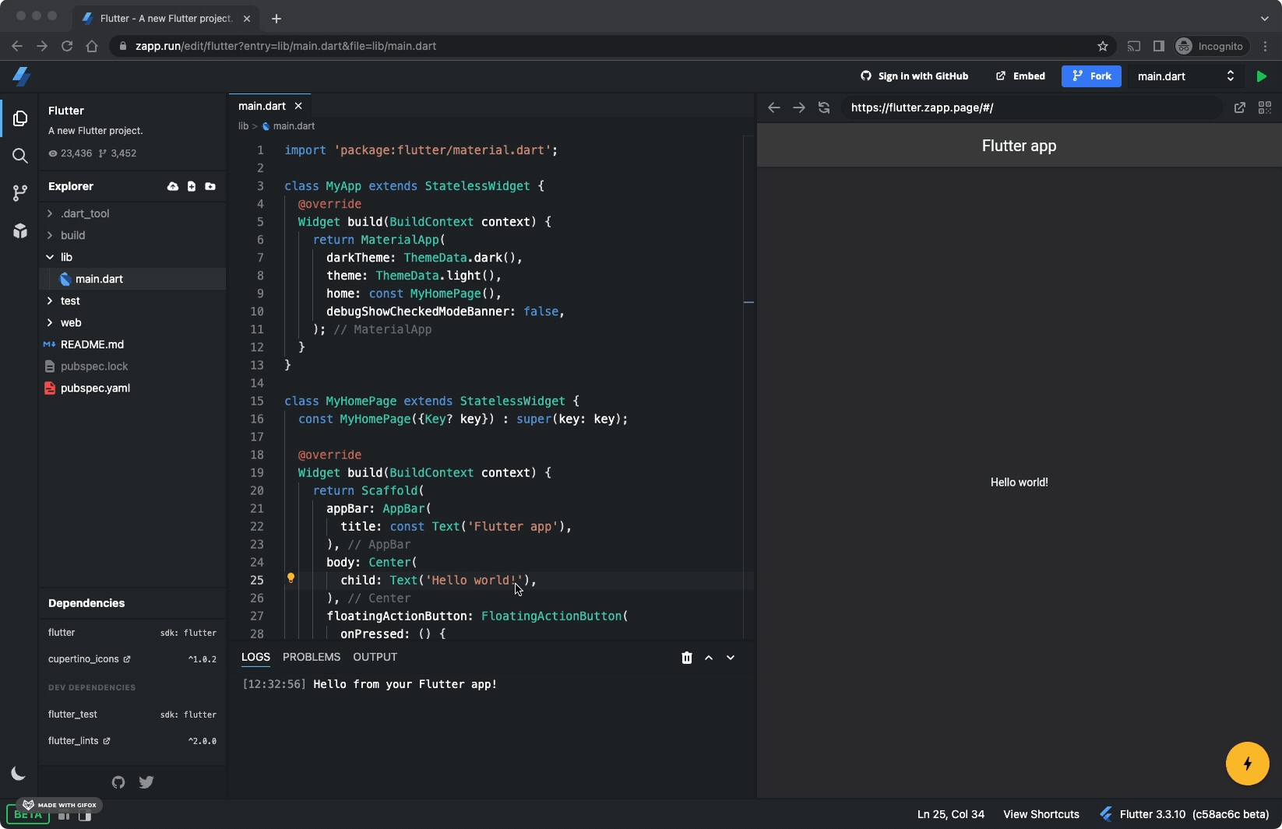Switch to the OUTPUT tab
Viewport: 1282px width, 829px height.
(375, 657)
